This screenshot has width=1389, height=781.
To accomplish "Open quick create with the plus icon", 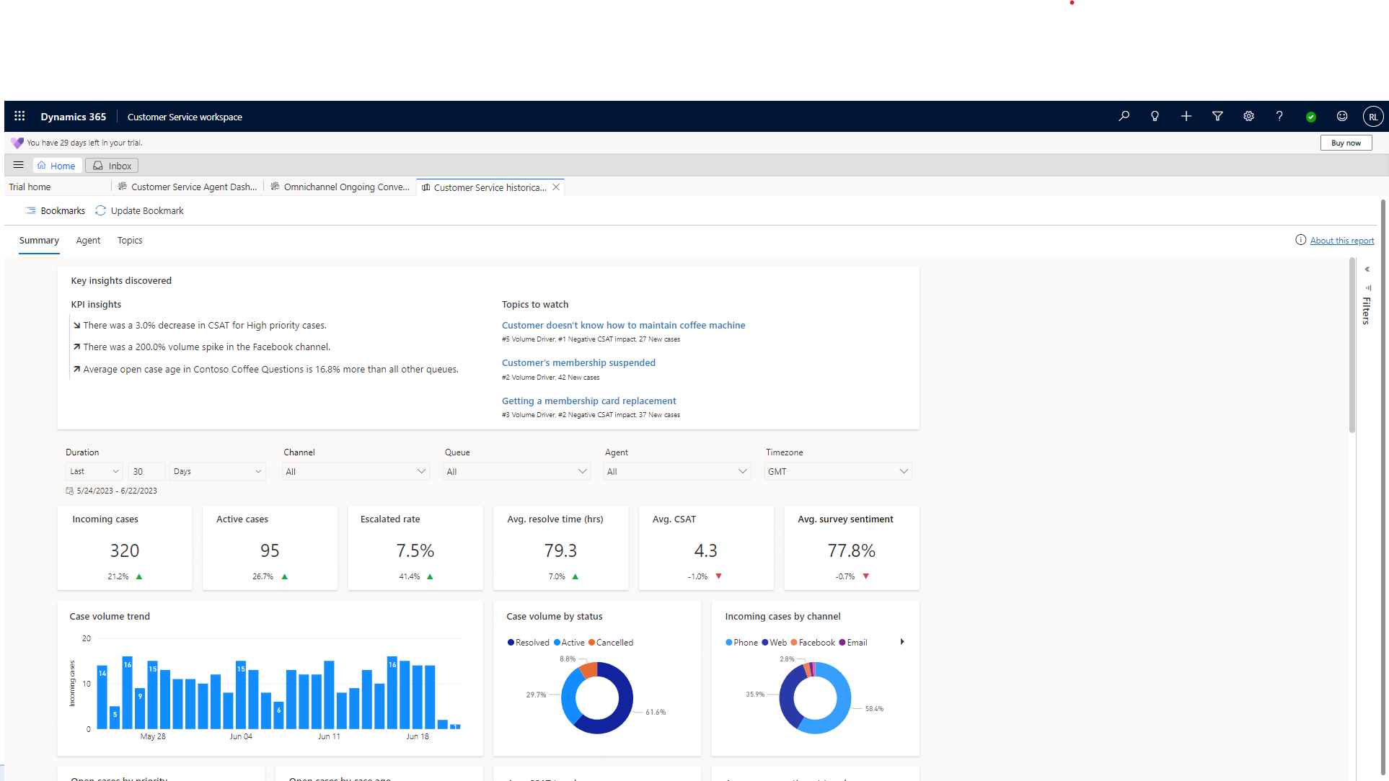I will pos(1186,116).
